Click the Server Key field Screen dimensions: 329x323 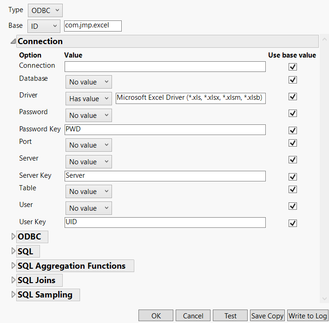pos(165,176)
